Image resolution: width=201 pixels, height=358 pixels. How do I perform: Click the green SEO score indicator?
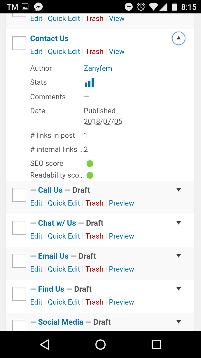pyautogui.click(x=90, y=164)
